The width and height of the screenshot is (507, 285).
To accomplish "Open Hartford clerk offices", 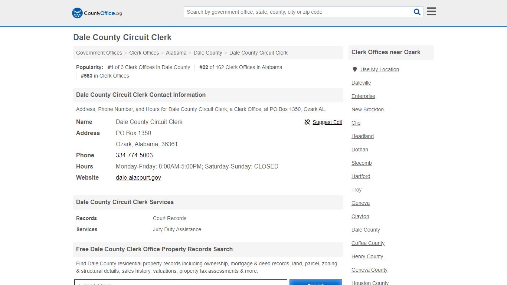I will tap(361, 176).
